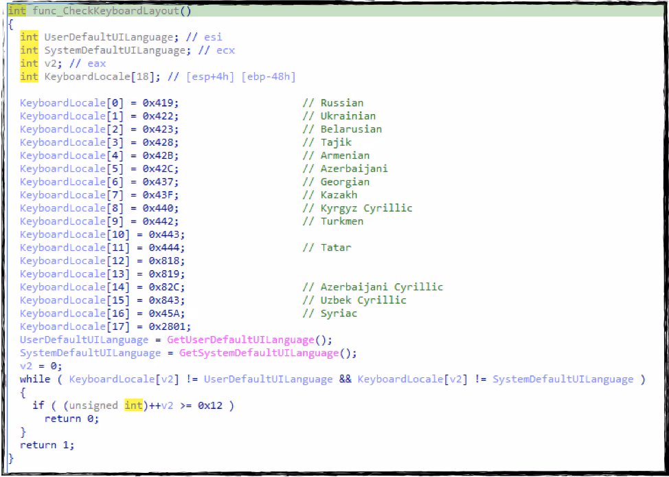Click the return 0 statement

point(72,419)
